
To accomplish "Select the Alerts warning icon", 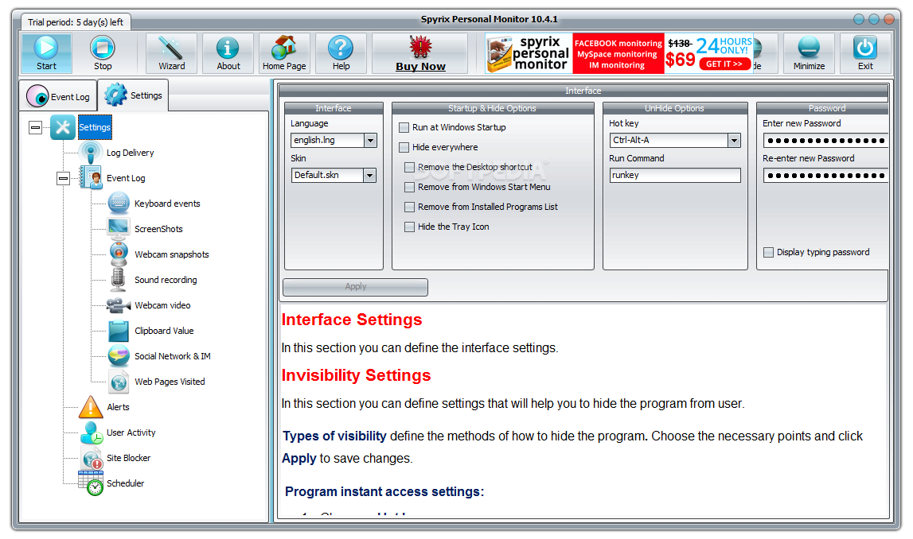I will pos(91,407).
